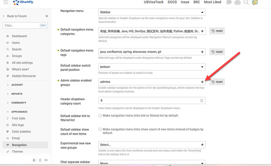Open Default navigation menu tags selector
Image resolution: width=271 pixels, height=166 pixels.
152,52
